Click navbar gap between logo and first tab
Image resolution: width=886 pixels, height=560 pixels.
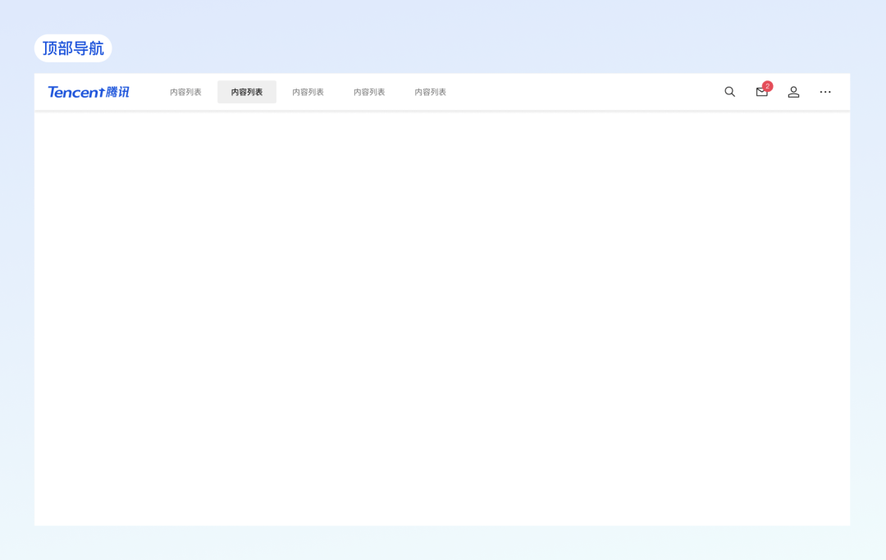point(148,92)
